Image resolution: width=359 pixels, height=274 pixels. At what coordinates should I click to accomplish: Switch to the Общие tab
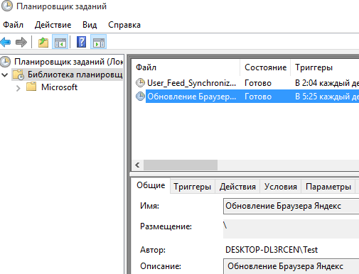[151, 185]
